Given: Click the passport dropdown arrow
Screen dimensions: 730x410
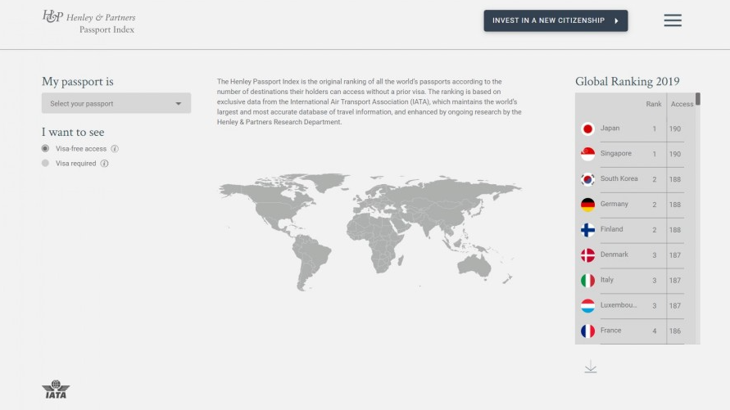Looking at the screenshot, I should point(179,104).
